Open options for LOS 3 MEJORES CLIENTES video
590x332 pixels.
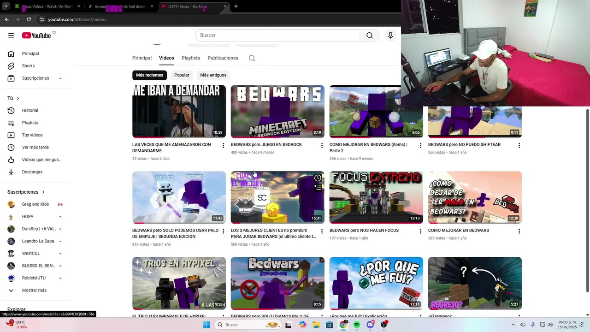coord(322,231)
